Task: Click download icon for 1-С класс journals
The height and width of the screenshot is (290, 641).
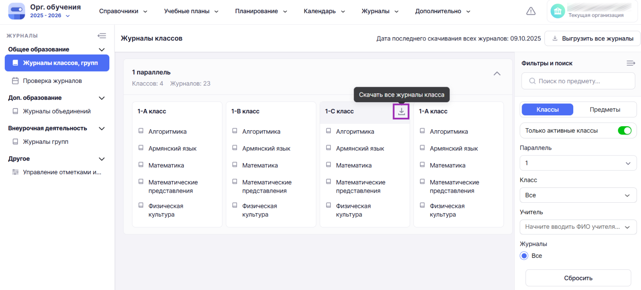Action: coord(401,111)
